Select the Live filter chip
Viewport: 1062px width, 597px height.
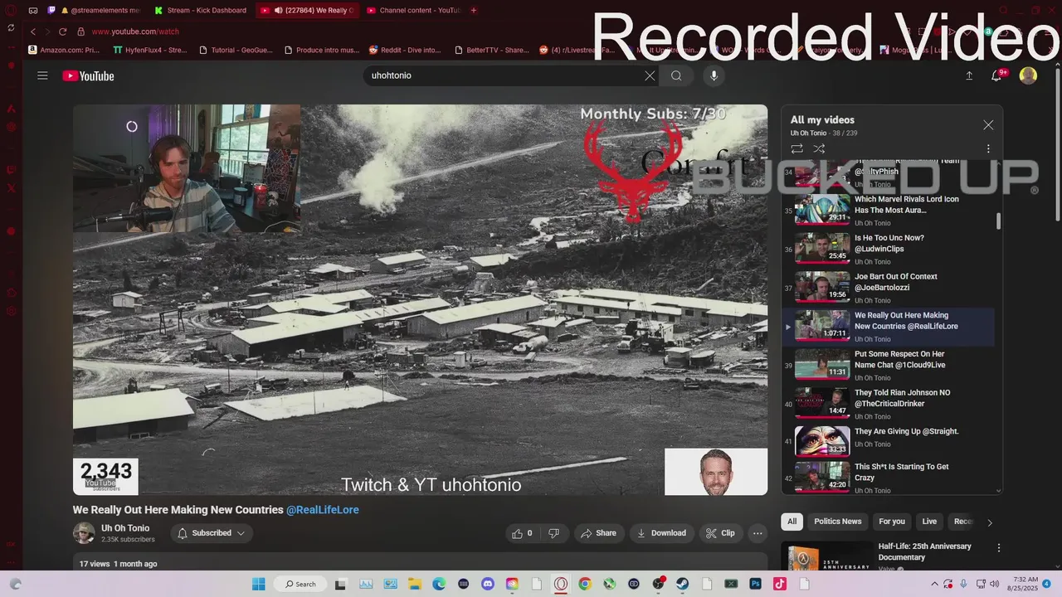coord(929,522)
